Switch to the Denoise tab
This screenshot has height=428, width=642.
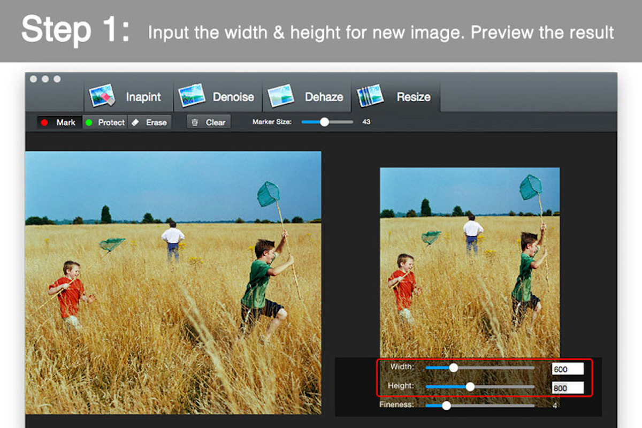click(218, 97)
